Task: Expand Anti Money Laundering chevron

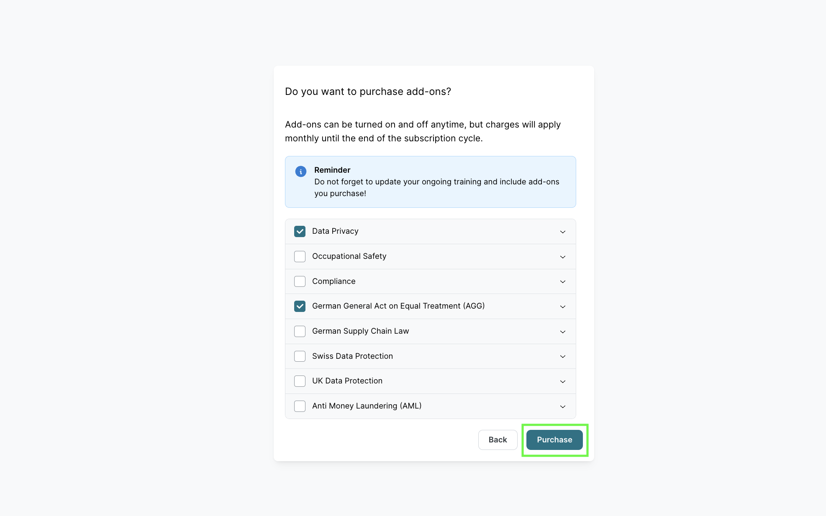Action: pos(563,406)
